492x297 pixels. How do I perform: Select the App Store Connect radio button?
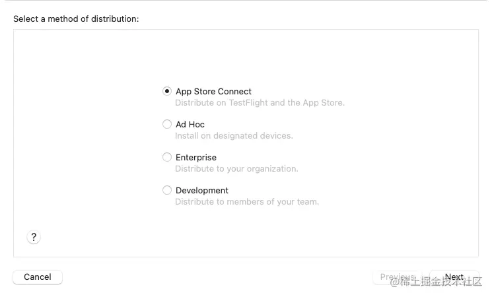click(x=167, y=91)
